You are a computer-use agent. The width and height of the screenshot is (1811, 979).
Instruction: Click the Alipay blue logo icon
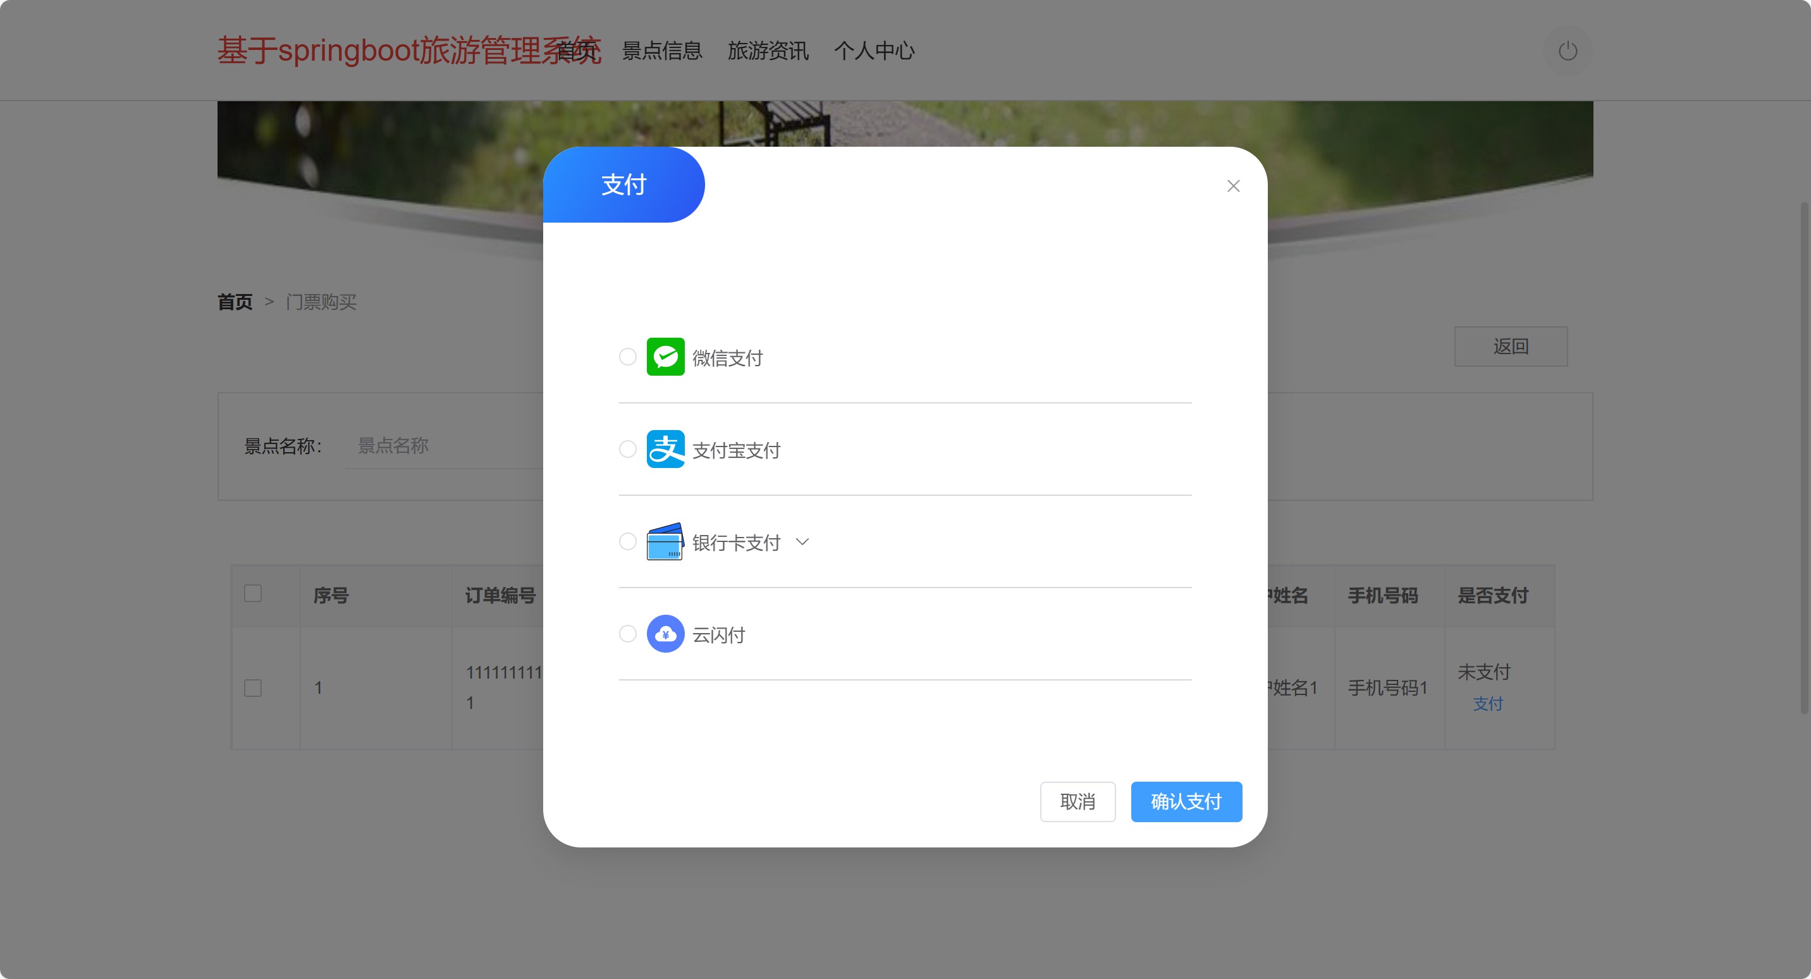[x=665, y=450]
